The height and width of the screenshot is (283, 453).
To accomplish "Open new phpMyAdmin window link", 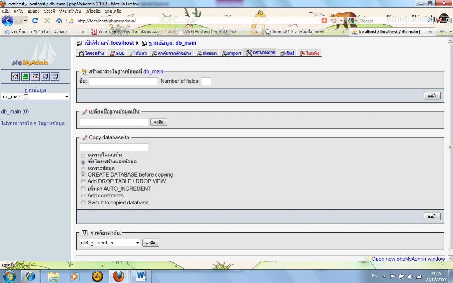I will click(x=408, y=259).
